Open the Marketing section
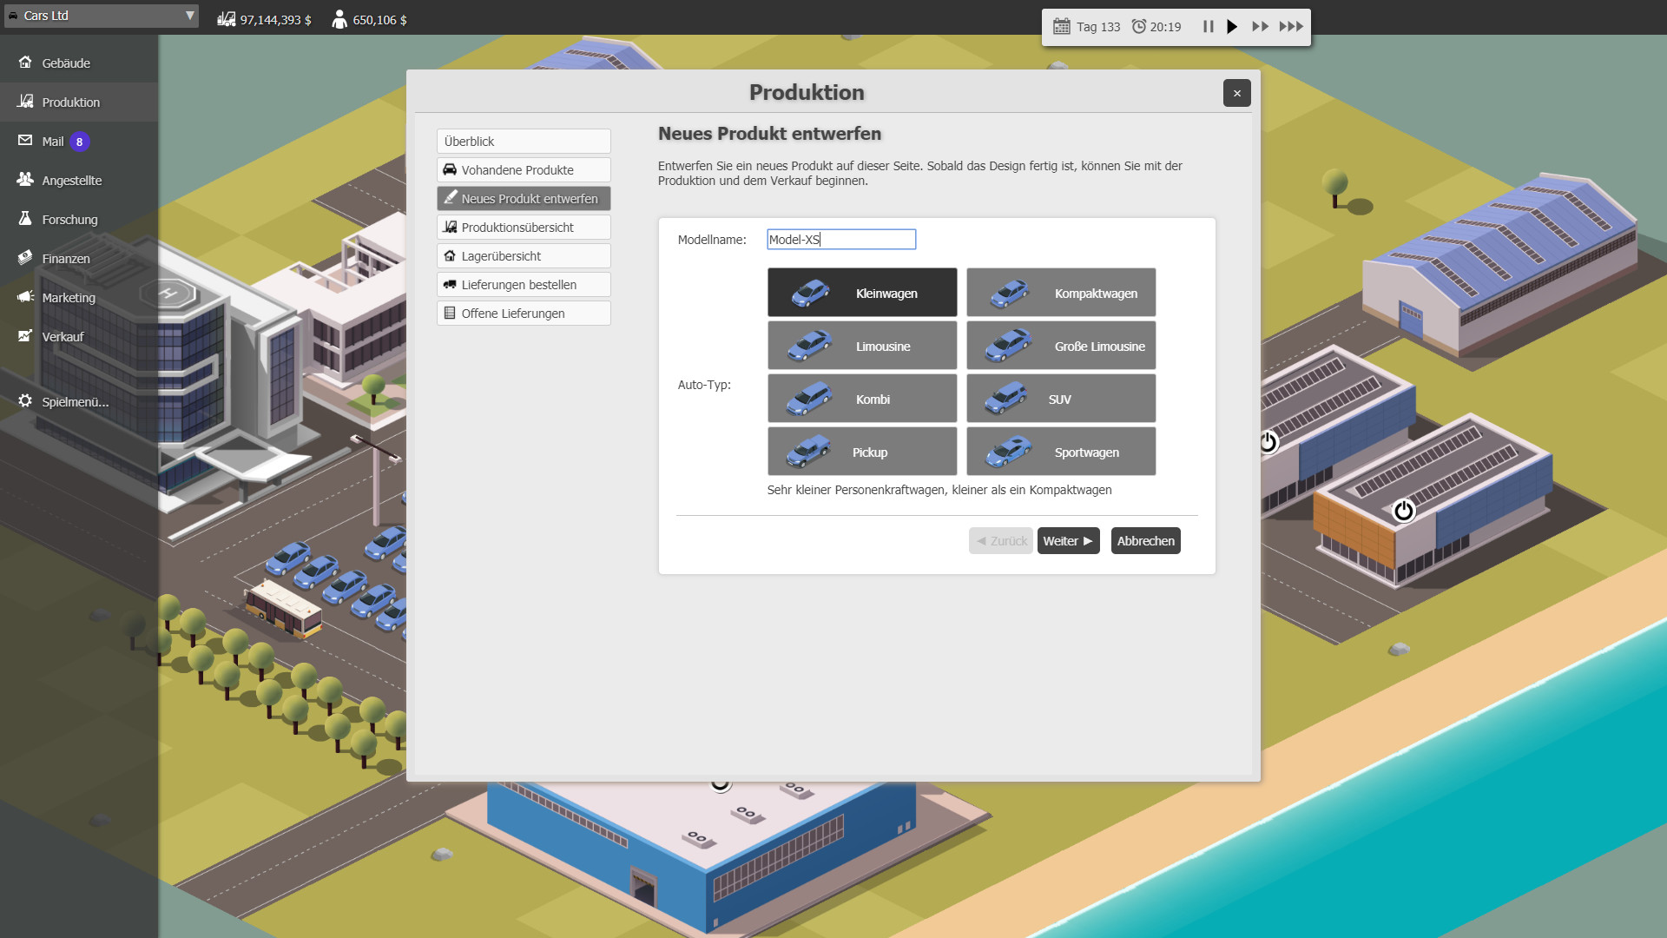Viewport: 1667px width, 938px height. 69,298
